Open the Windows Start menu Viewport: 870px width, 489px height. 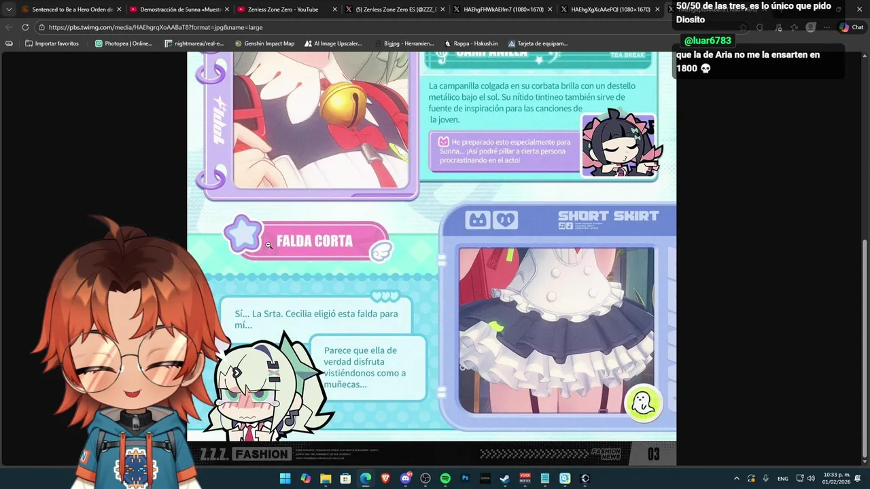click(x=285, y=478)
